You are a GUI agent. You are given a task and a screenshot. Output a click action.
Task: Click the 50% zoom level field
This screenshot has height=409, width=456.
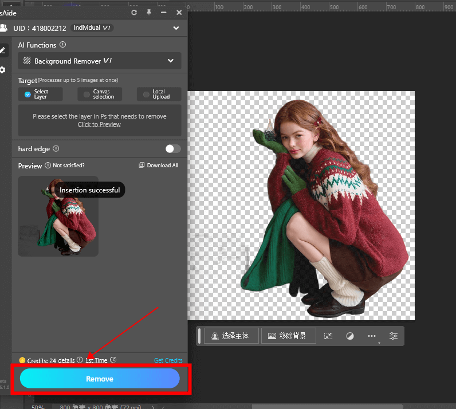pyautogui.click(x=38, y=407)
